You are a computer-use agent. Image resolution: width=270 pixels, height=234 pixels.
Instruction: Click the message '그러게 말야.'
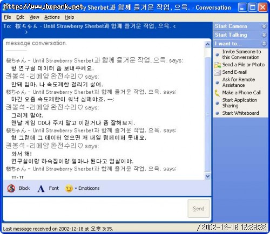27,115
